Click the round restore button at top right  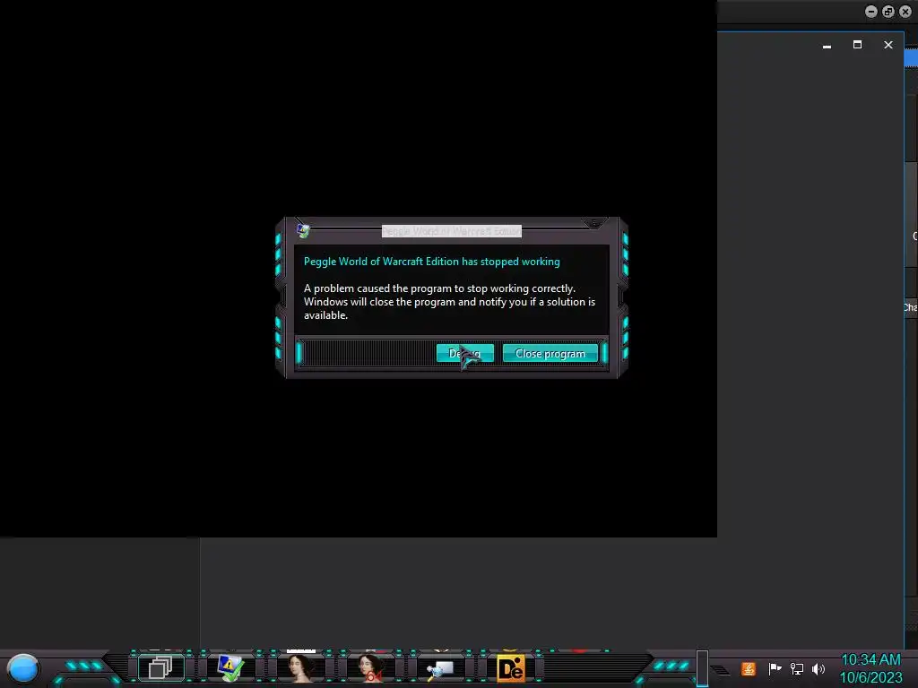(888, 12)
